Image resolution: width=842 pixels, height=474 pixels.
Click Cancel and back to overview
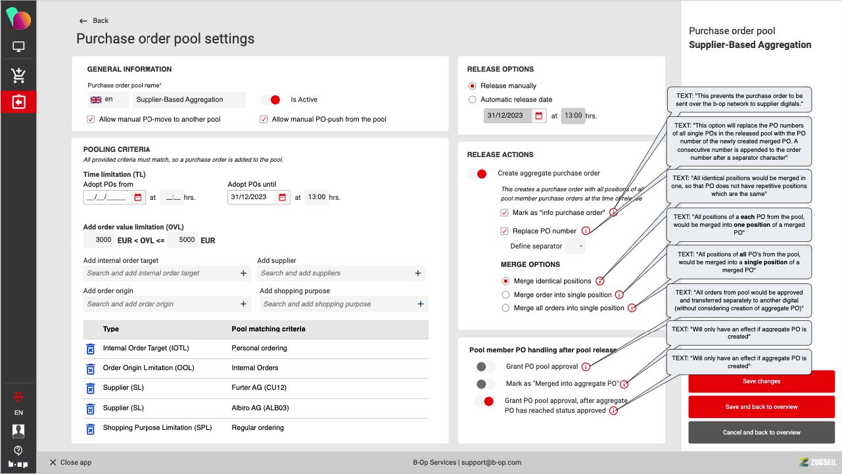coord(761,433)
